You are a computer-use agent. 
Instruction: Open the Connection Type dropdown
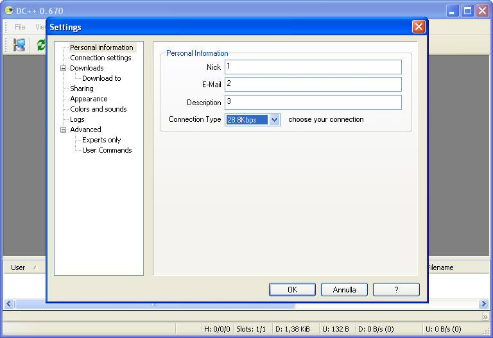click(x=274, y=119)
